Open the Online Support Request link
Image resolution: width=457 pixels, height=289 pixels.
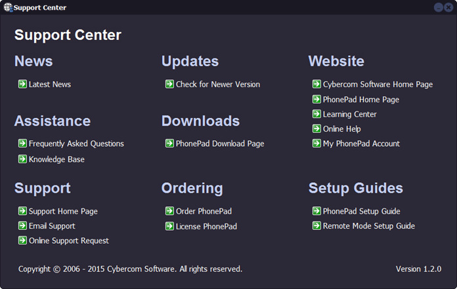coord(69,241)
